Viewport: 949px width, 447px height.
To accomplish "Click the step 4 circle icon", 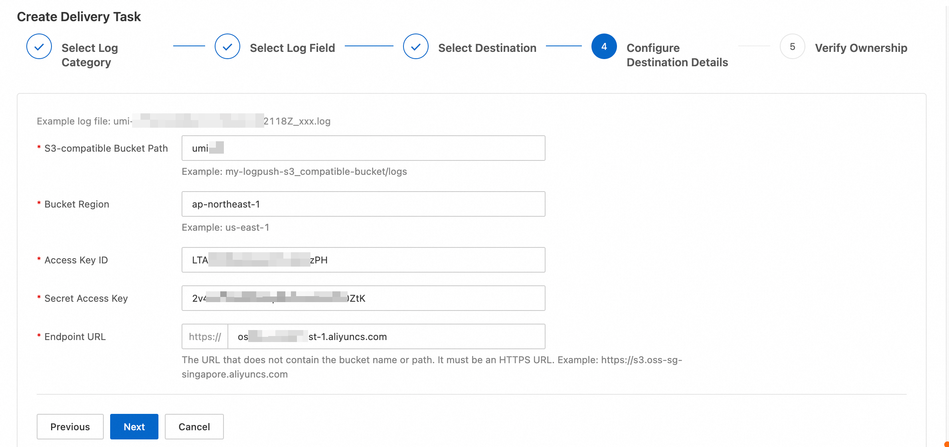I will pos(604,47).
